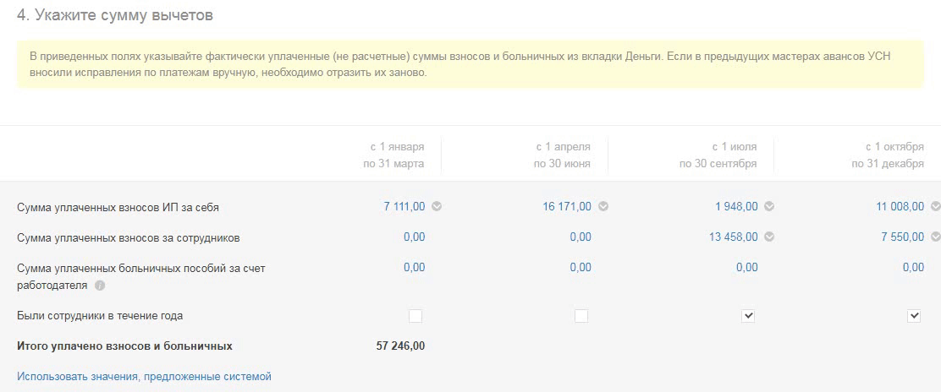Screen dimensions: 941x392
Task: Uncheck the employees checkbox for July–September
Action: pyautogui.click(x=747, y=316)
